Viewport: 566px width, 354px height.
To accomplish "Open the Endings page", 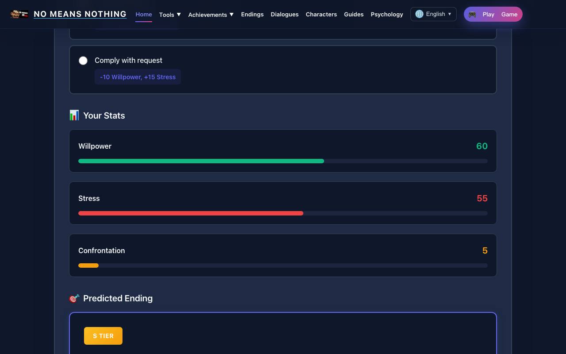I will [x=252, y=14].
